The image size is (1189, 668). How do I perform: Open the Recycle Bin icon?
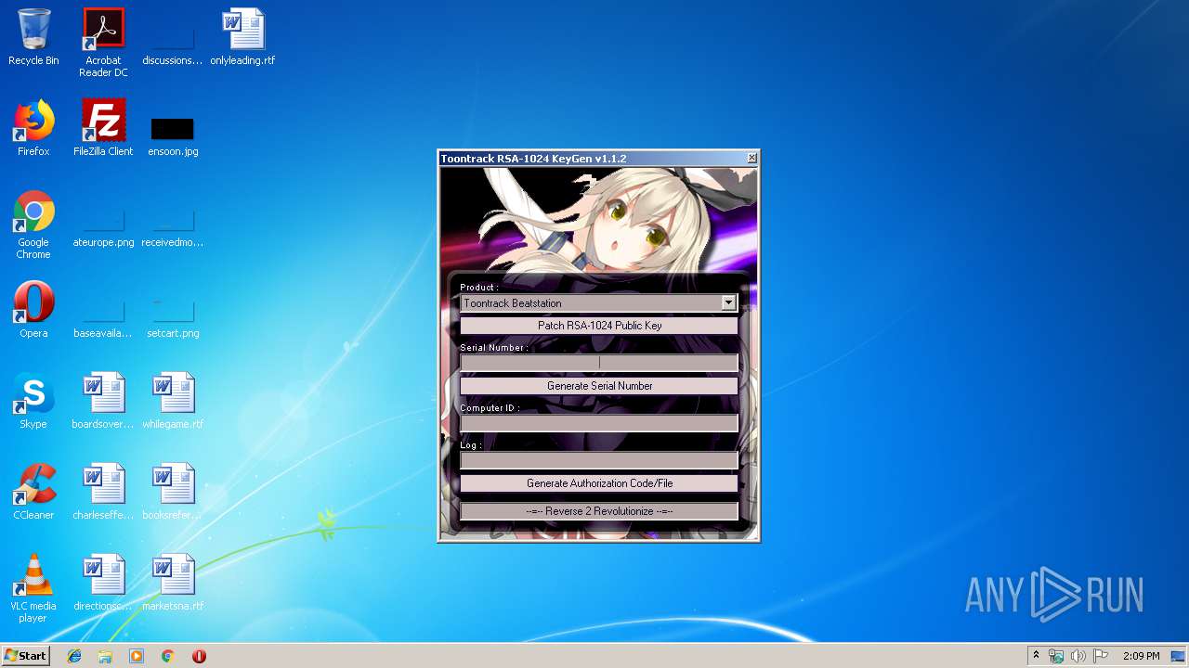[33, 37]
